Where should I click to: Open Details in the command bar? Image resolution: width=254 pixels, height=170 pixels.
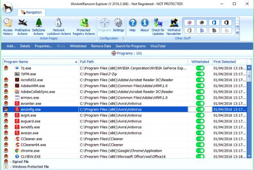point(25,46)
